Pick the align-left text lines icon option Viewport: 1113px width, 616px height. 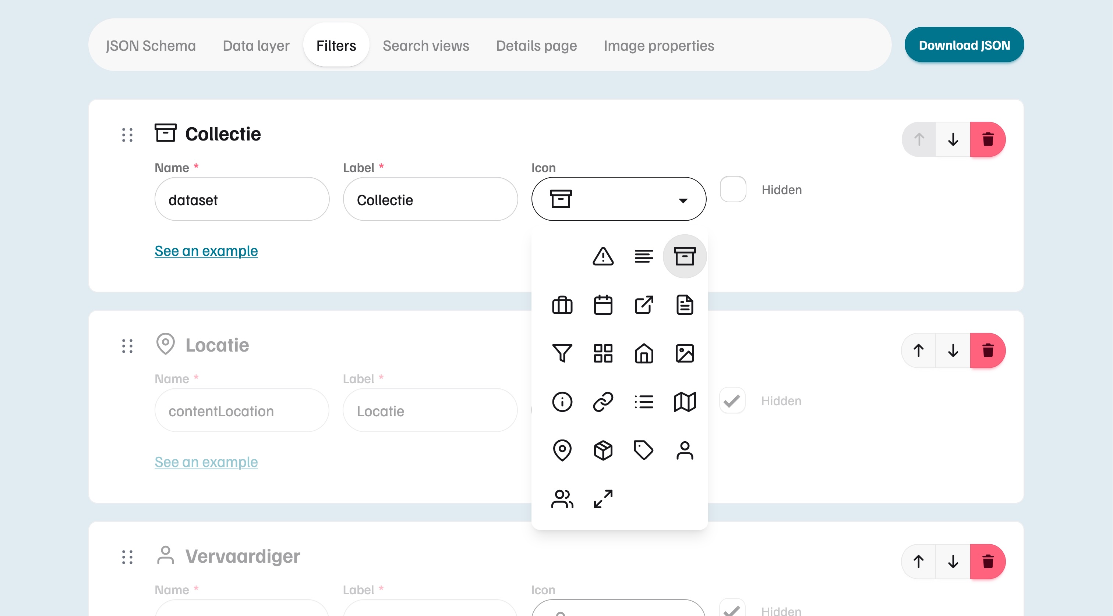pos(644,256)
